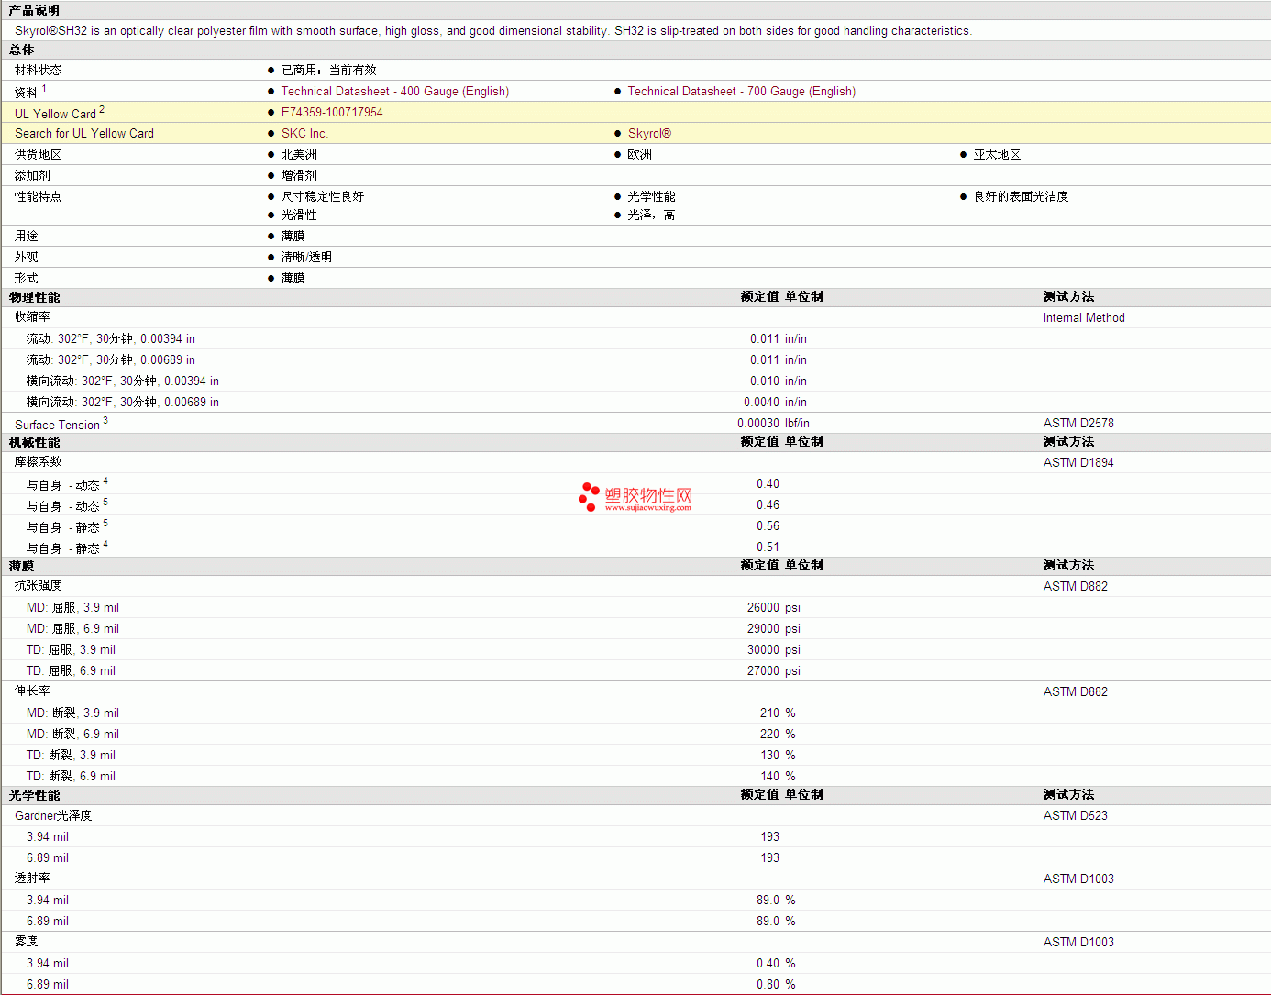This screenshot has height=995, width=1271.
Task: Click the 增滑剂 additive entry
Action: click(299, 175)
